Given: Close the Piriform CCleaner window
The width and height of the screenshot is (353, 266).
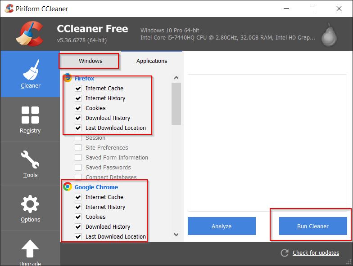Looking at the screenshot, I should (339, 9).
